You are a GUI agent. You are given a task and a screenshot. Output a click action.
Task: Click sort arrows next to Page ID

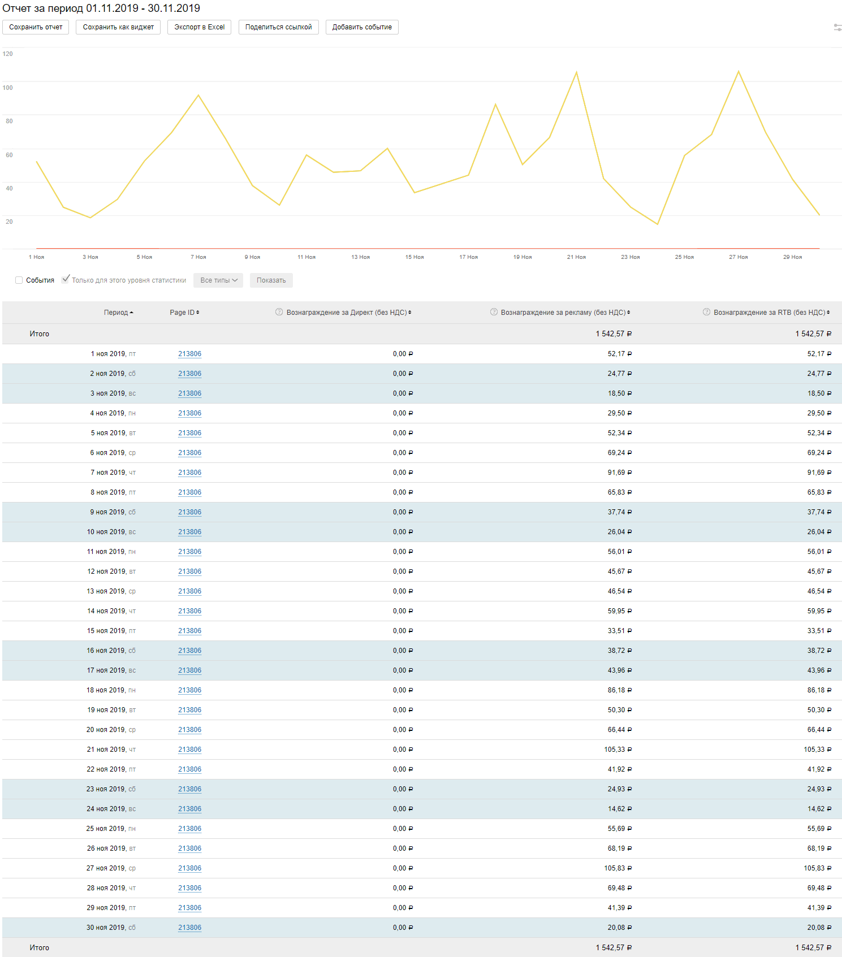coord(198,313)
